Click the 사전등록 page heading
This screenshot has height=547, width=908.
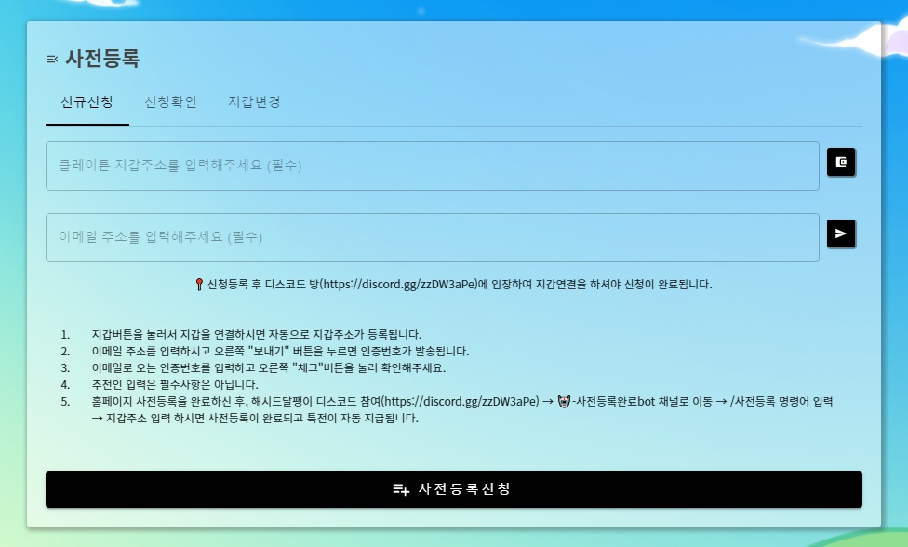click(x=102, y=59)
